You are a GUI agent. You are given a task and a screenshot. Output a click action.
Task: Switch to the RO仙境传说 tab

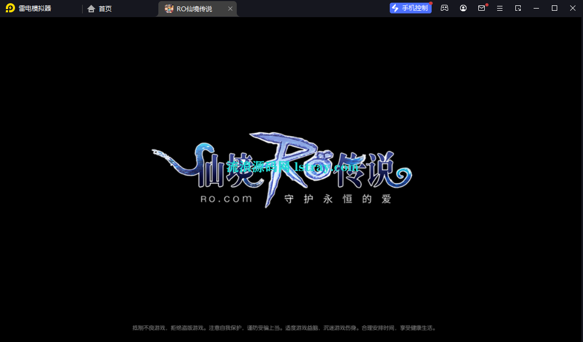click(198, 9)
